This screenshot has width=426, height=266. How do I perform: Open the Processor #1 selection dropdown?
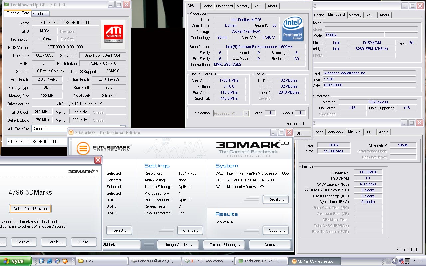pos(231,113)
